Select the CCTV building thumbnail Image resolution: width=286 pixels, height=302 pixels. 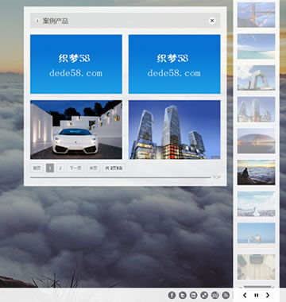(256, 78)
